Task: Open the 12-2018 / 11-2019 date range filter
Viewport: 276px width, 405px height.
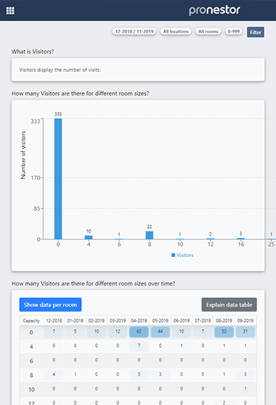Action: click(x=134, y=32)
